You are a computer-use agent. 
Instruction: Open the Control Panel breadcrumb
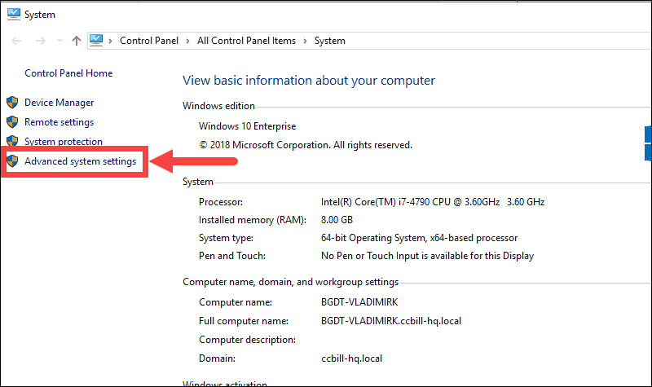click(149, 41)
